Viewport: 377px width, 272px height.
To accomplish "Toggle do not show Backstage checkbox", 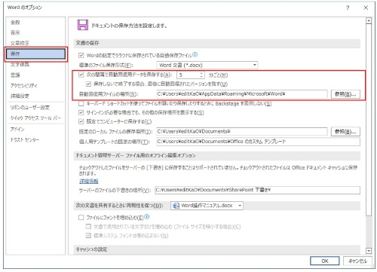I will click(x=81, y=103).
